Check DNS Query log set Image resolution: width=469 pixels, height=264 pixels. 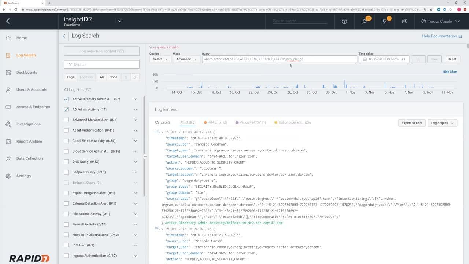[66, 162]
